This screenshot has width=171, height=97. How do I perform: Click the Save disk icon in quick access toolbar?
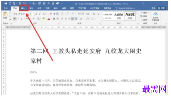pyautogui.click(x=44, y=4)
